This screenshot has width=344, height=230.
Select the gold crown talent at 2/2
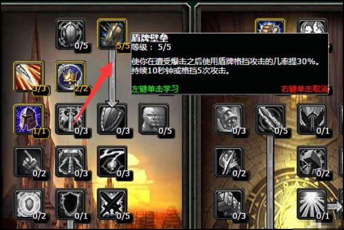tap(70, 76)
